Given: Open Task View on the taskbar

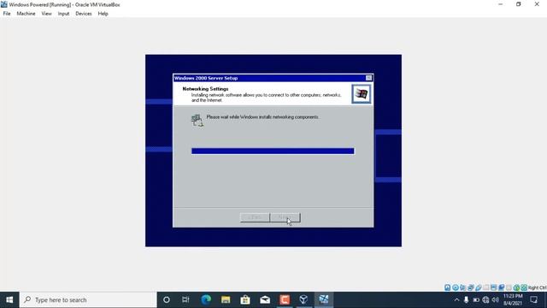Looking at the screenshot, I should [185, 299].
